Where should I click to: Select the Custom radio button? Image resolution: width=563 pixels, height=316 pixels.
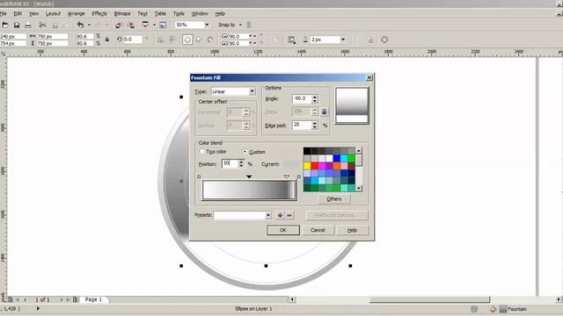[245, 152]
